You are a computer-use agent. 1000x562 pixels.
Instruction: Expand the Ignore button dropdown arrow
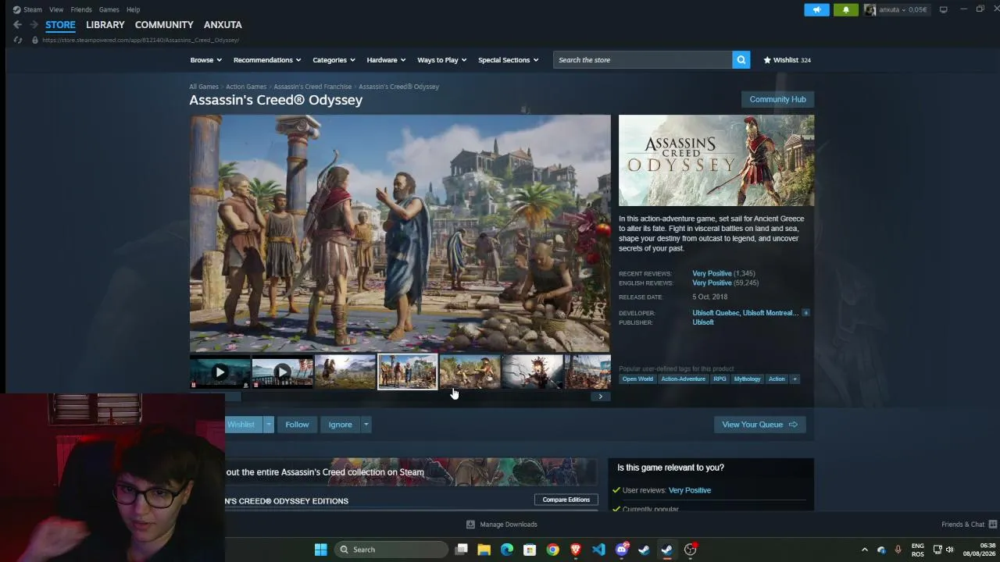click(x=366, y=425)
